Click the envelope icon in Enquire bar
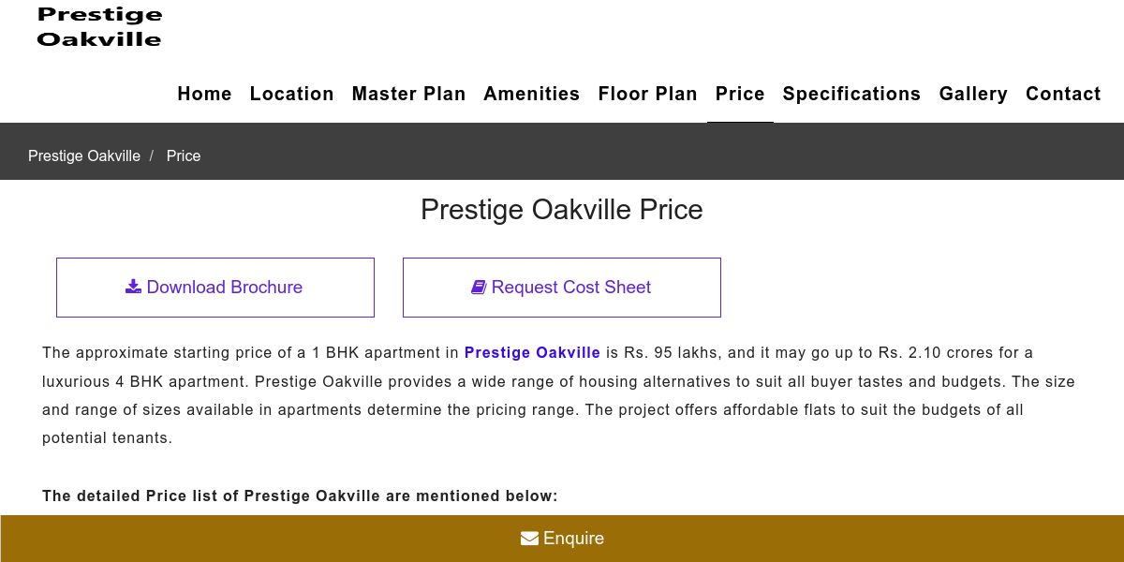Image resolution: width=1124 pixels, height=562 pixels. click(529, 539)
